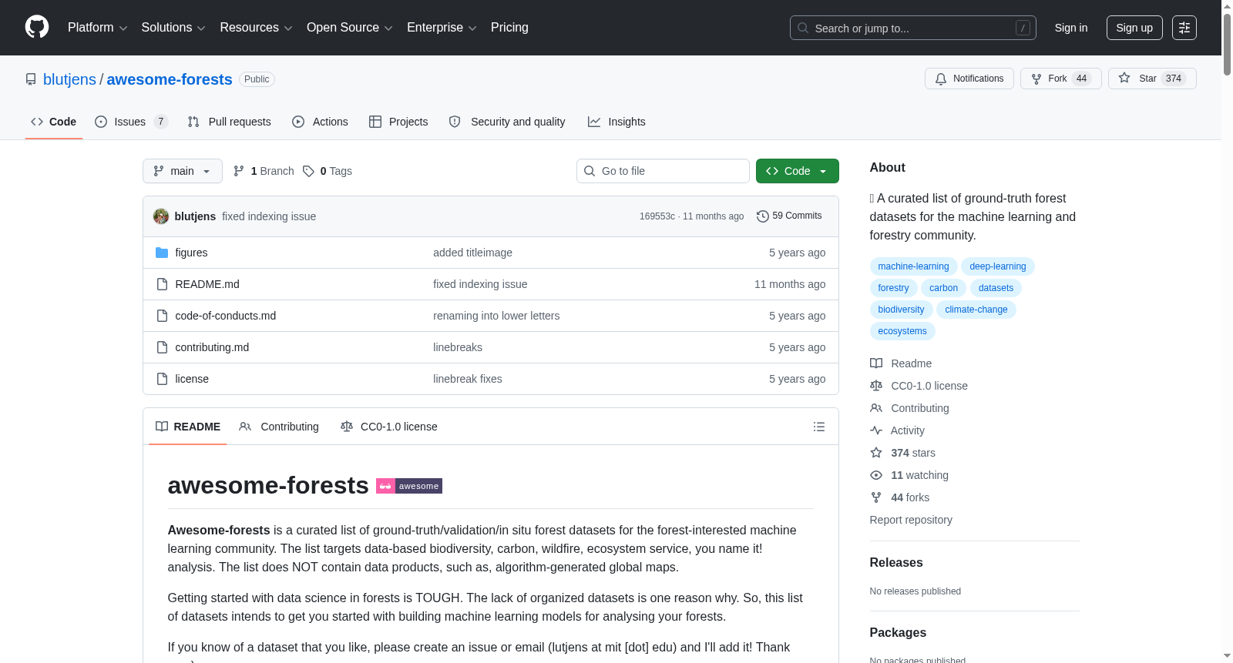The image size is (1233, 663).
Task: Open the GitHub homepage logo
Action: click(37, 28)
